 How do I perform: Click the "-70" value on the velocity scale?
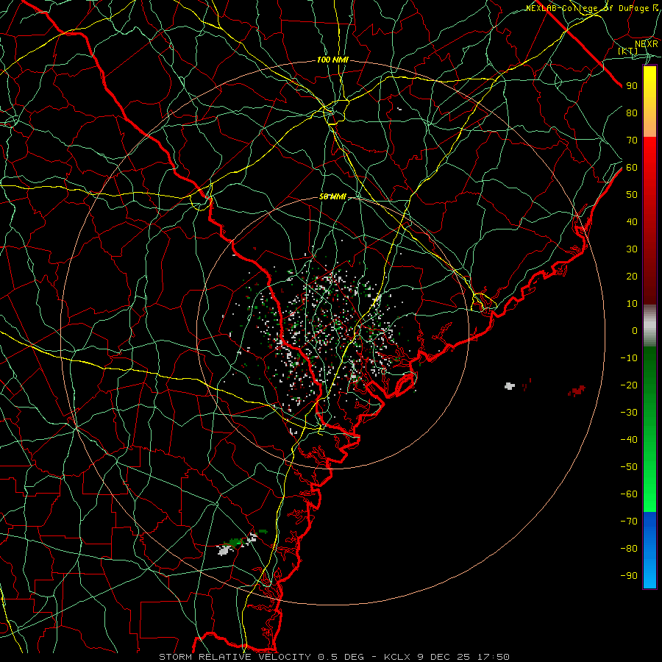[x=629, y=522]
